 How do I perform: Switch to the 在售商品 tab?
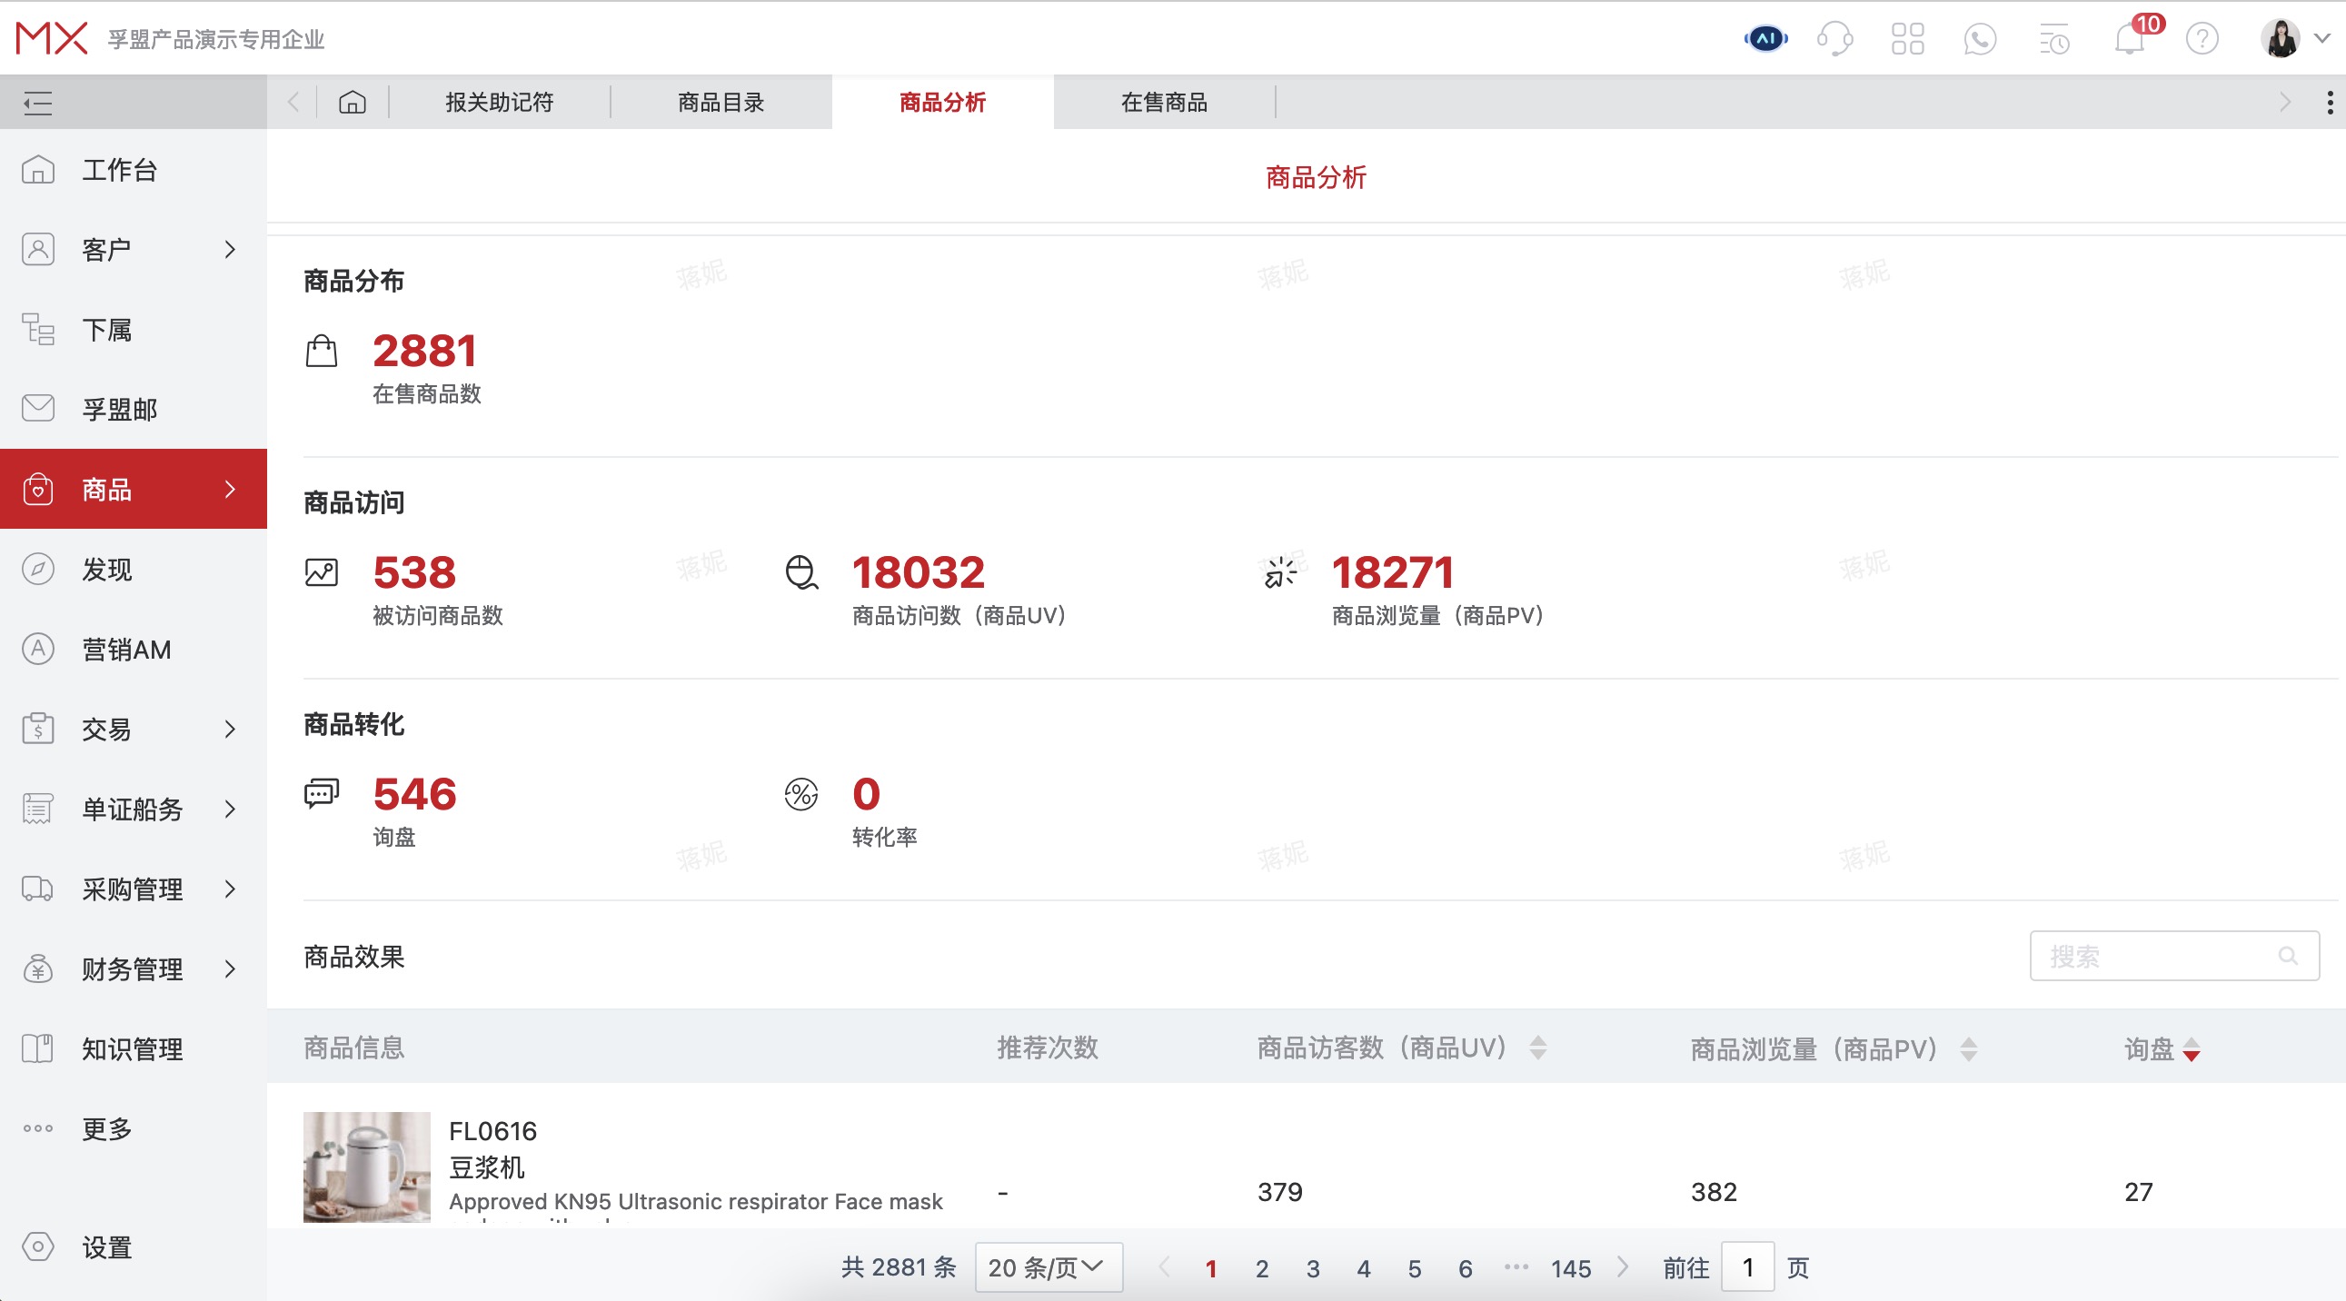(x=1165, y=102)
